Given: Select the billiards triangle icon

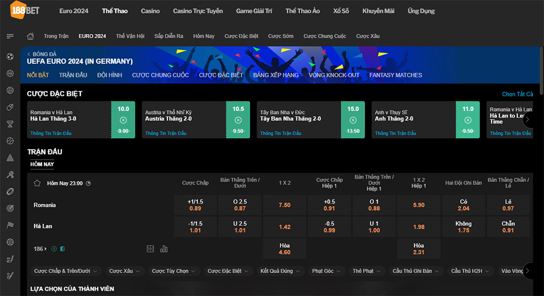Looking at the screenshot, I should (x=10, y=158).
